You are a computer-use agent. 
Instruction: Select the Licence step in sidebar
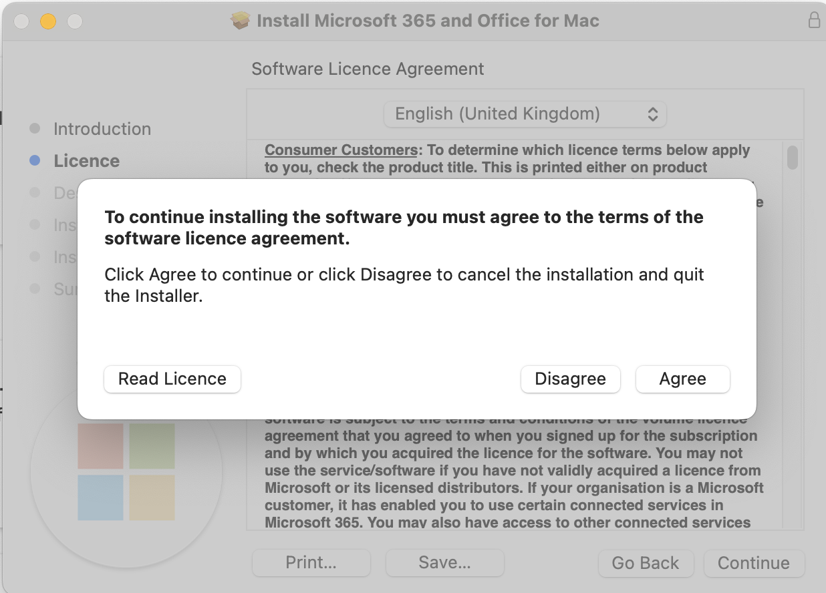[87, 161]
